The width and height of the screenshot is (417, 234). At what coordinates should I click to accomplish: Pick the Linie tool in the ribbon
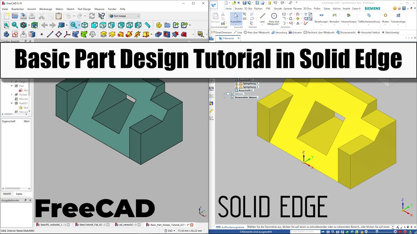tap(262, 18)
